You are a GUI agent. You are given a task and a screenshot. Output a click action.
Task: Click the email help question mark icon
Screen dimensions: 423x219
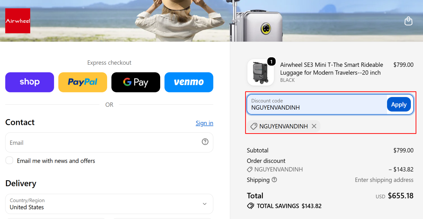[x=205, y=142]
